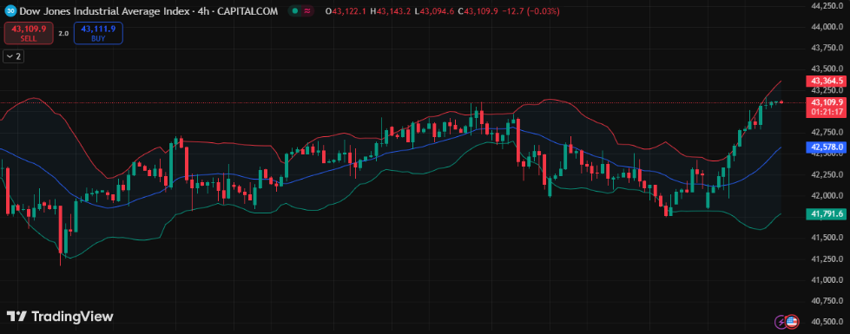This screenshot has width=850, height=334.
Task: Click the blue basis label 42,578.0
Action: (827, 147)
